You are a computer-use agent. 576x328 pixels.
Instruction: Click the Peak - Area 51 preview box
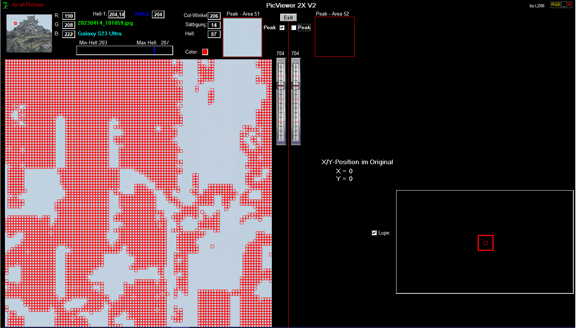coord(242,37)
